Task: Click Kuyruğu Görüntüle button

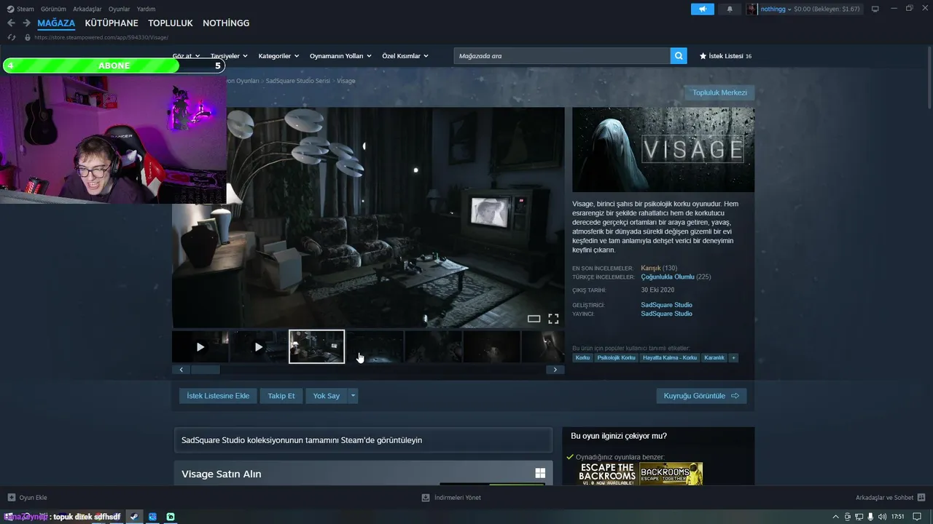Action: click(701, 396)
